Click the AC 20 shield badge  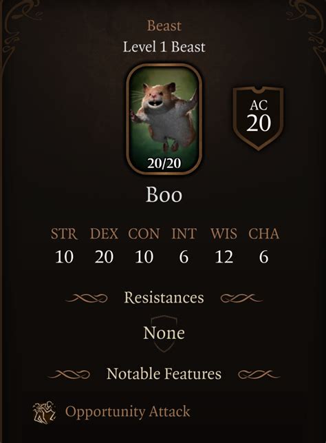[x=259, y=119]
